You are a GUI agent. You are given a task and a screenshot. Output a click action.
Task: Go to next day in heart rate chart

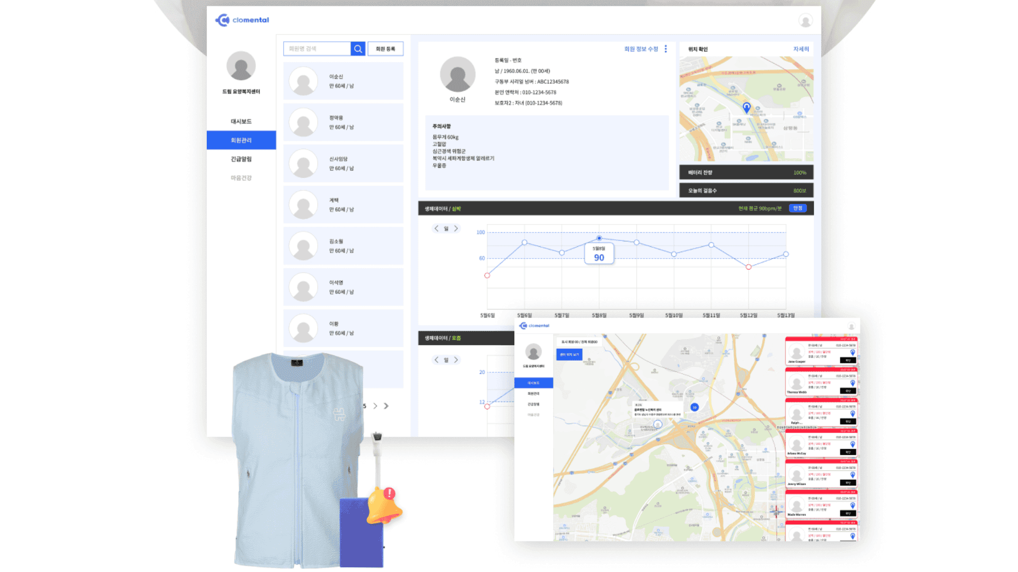click(x=456, y=229)
